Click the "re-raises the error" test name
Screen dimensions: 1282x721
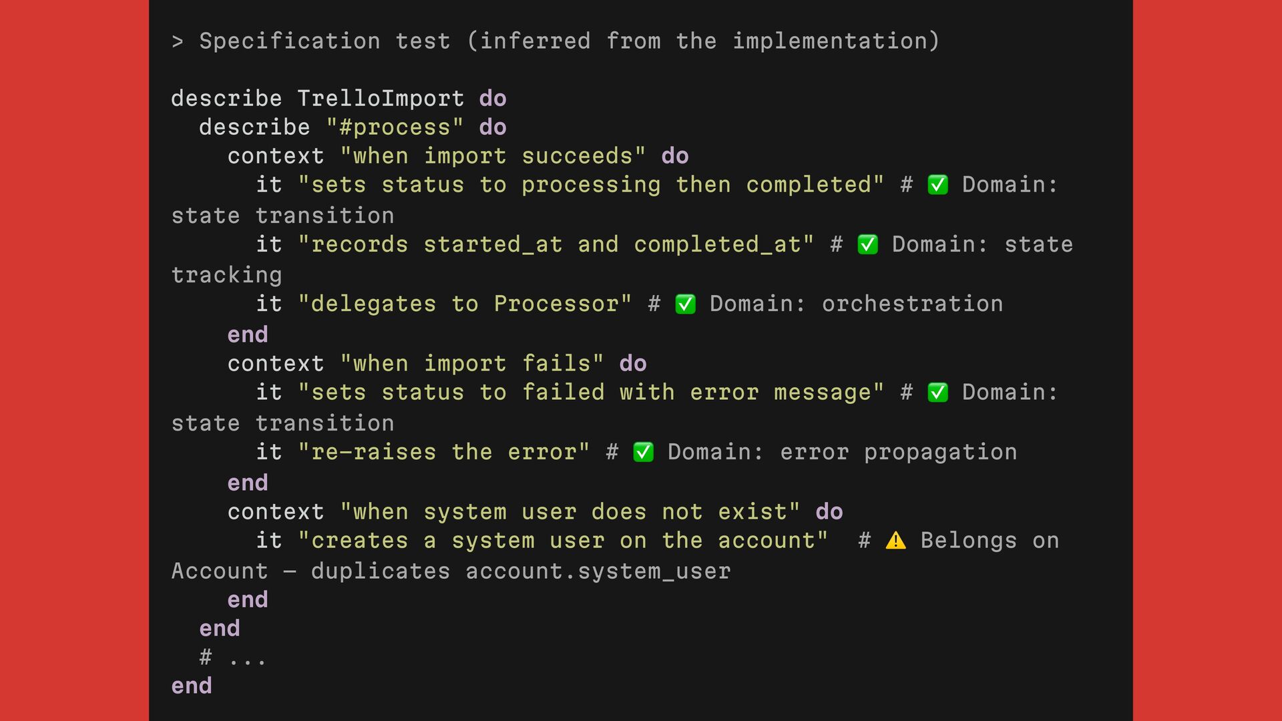point(443,453)
